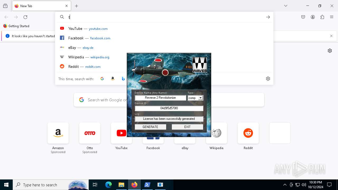Image resolution: width=338 pixels, height=190 pixels.
Task: Reload the current page
Action: point(25,17)
